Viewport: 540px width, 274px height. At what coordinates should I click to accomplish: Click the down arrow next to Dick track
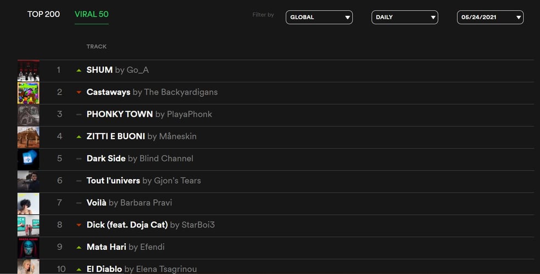point(79,225)
